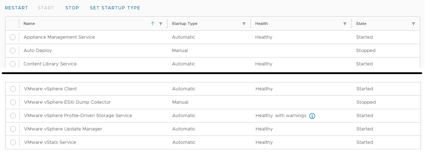
Task: Select the Auto Deploy radio button
Action: pyautogui.click(x=13, y=51)
